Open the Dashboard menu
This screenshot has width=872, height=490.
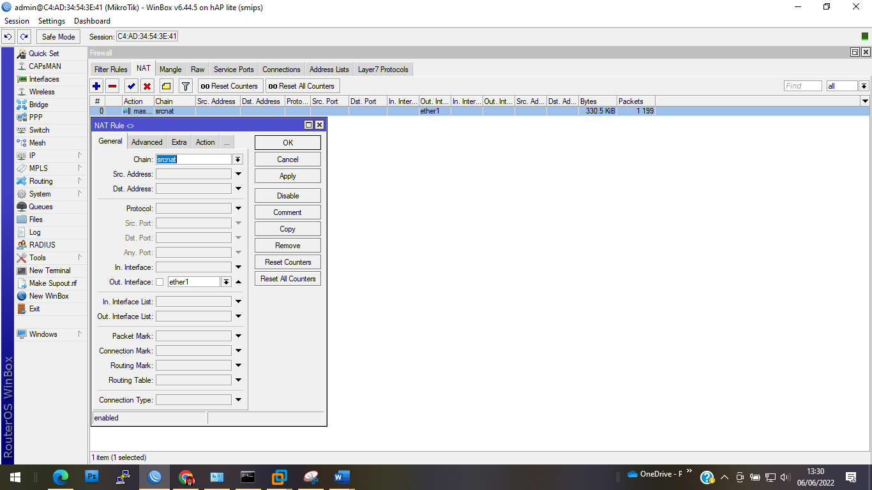point(92,21)
